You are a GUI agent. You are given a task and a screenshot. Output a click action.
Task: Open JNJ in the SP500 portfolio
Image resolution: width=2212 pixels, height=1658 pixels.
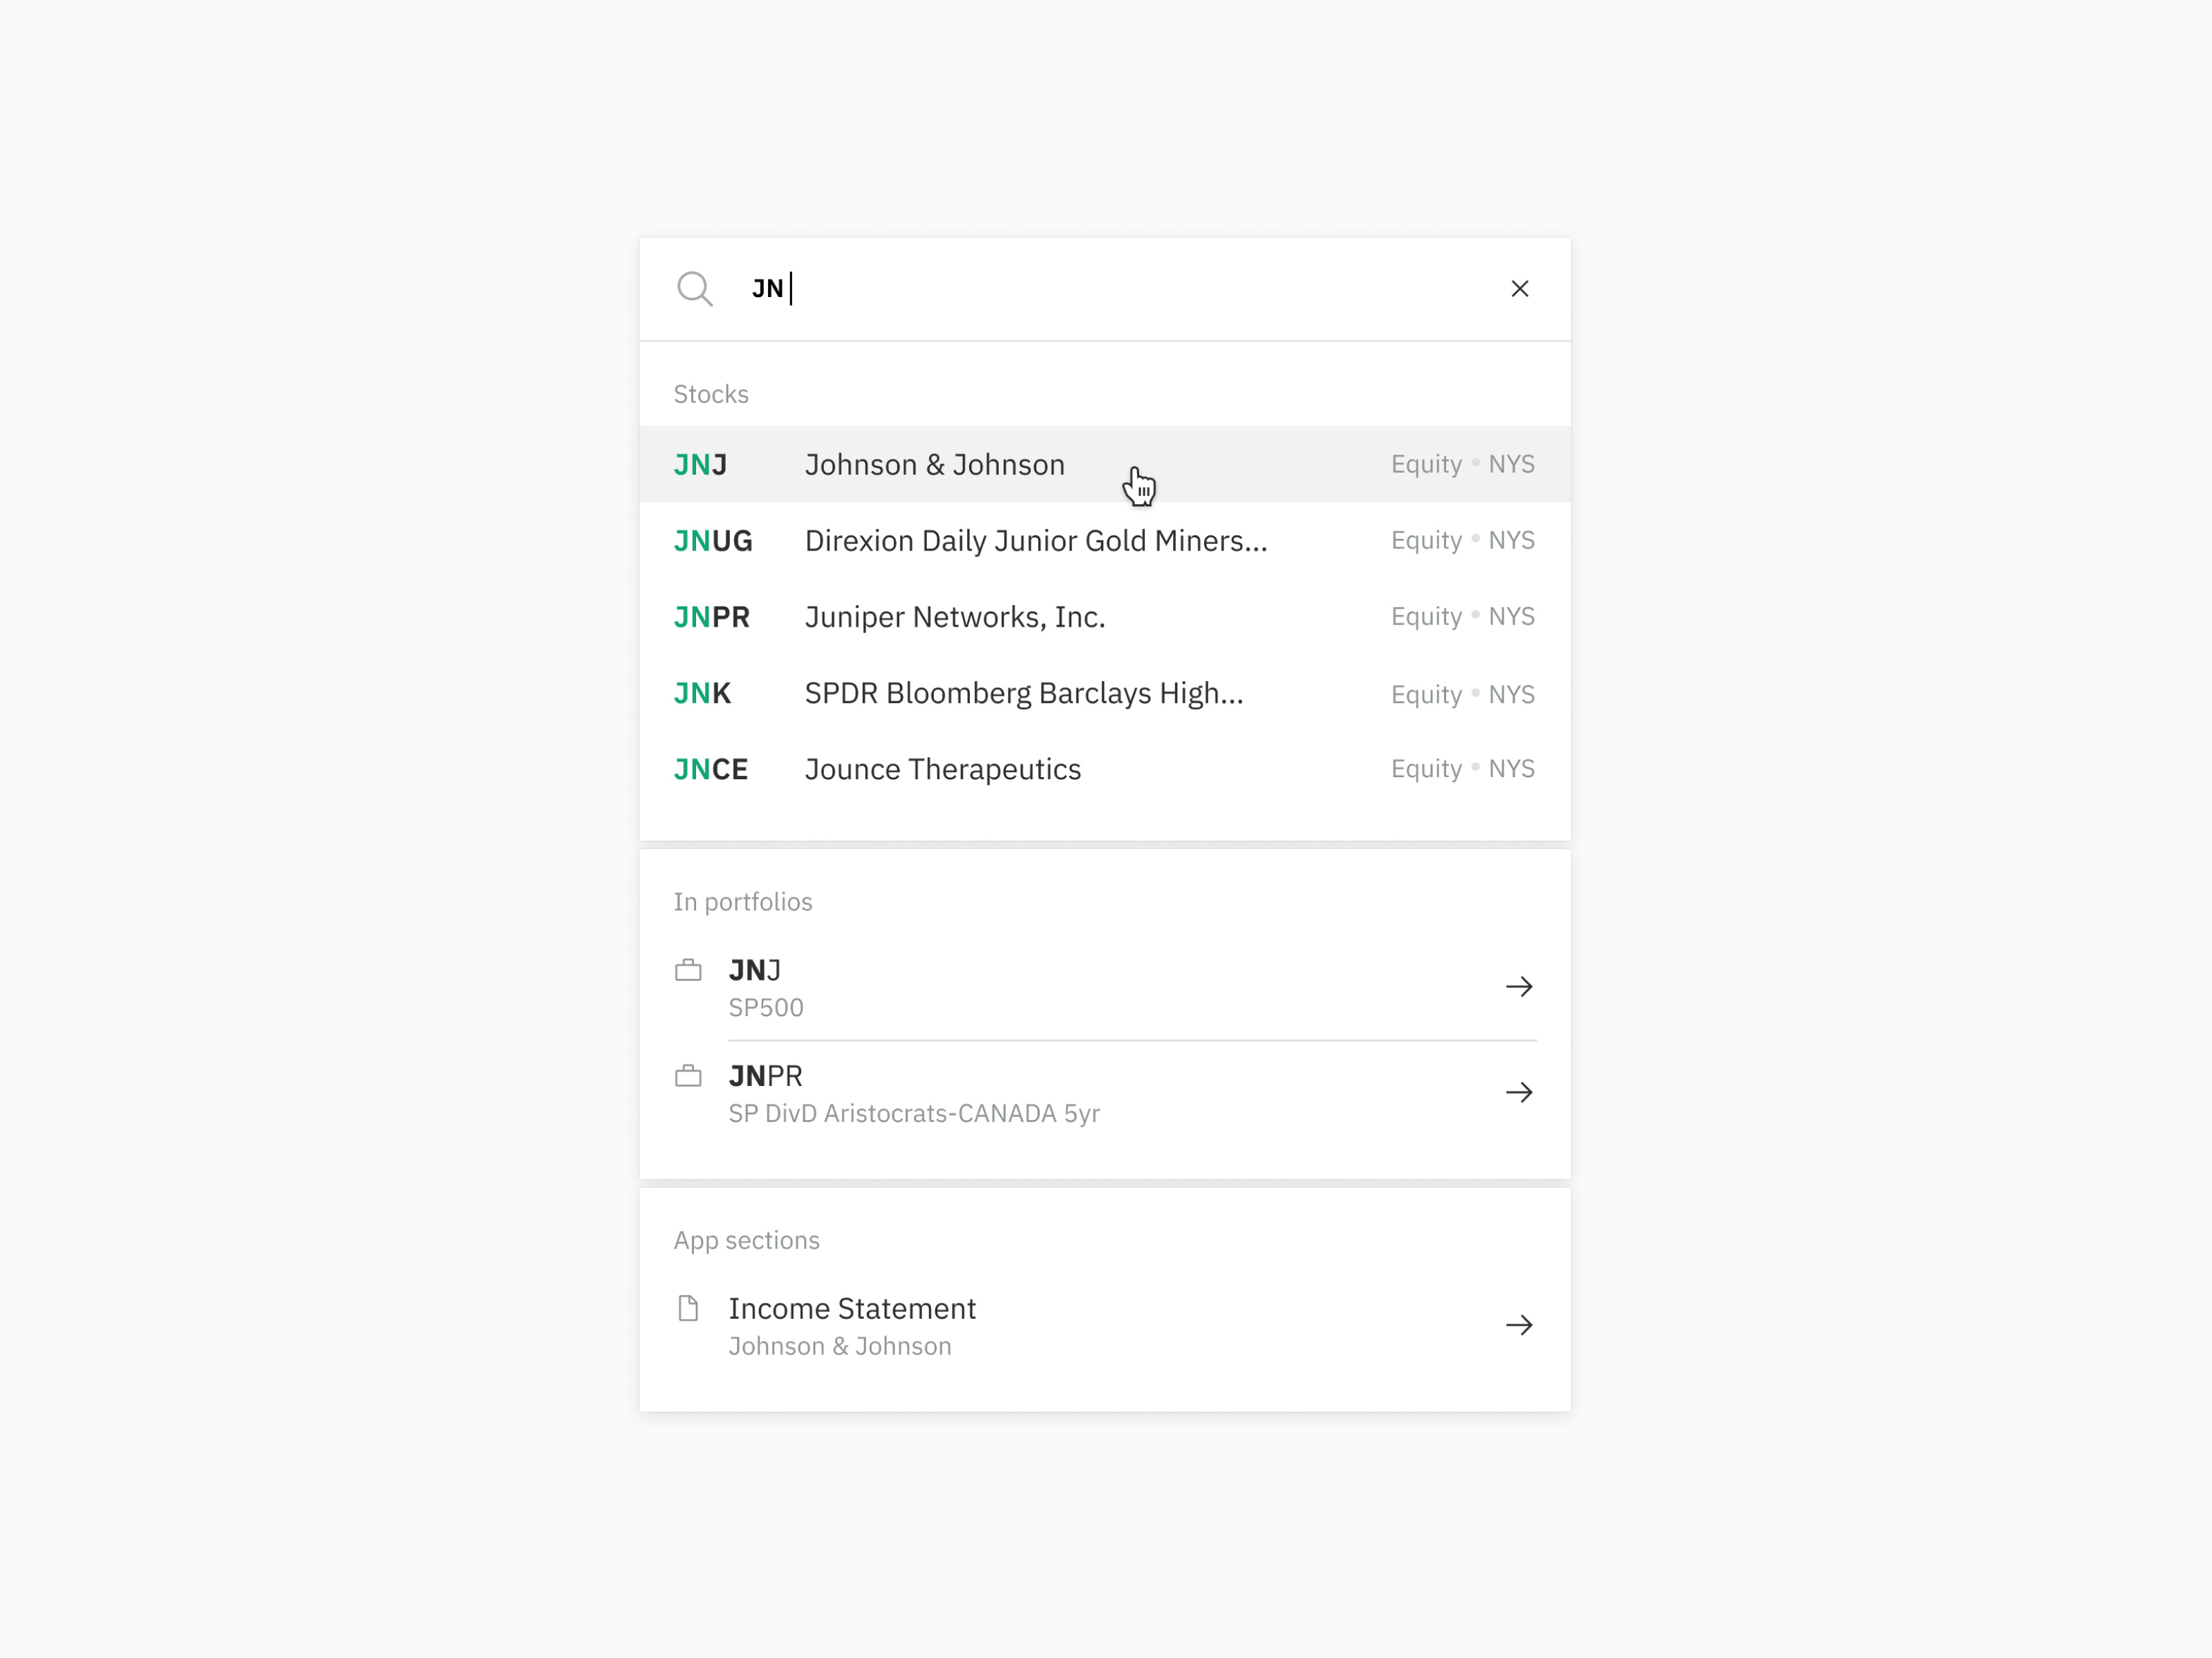tap(1105, 987)
